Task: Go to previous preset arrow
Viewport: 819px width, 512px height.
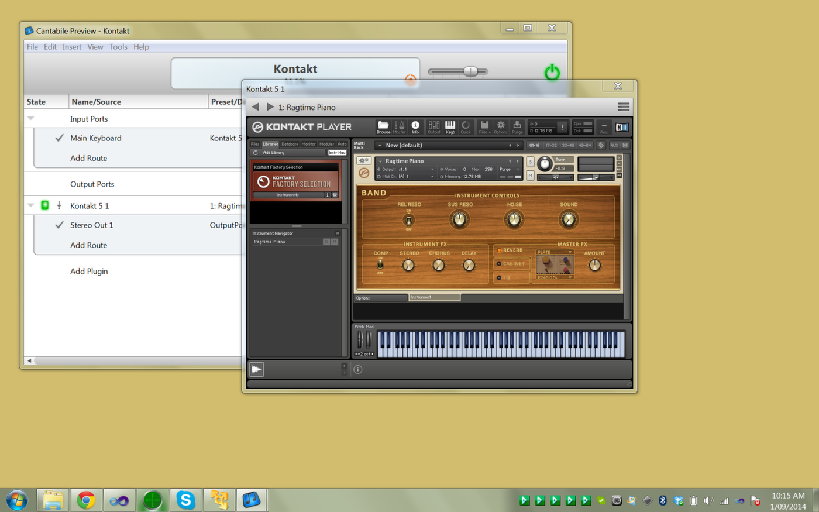Action: pyautogui.click(x=256, y=107)
